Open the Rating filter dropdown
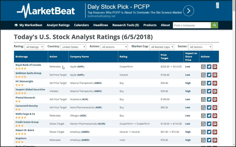 point(34,47)
